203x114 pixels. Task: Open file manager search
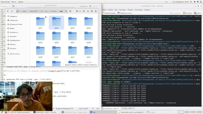(70, 11)
